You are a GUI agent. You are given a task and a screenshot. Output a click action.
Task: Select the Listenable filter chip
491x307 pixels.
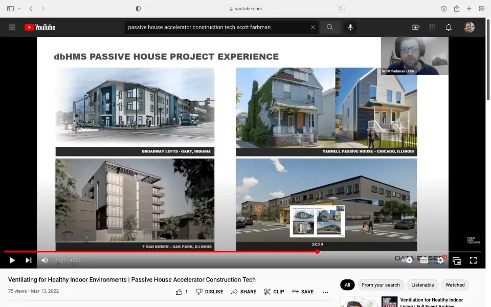coord(422,285)
